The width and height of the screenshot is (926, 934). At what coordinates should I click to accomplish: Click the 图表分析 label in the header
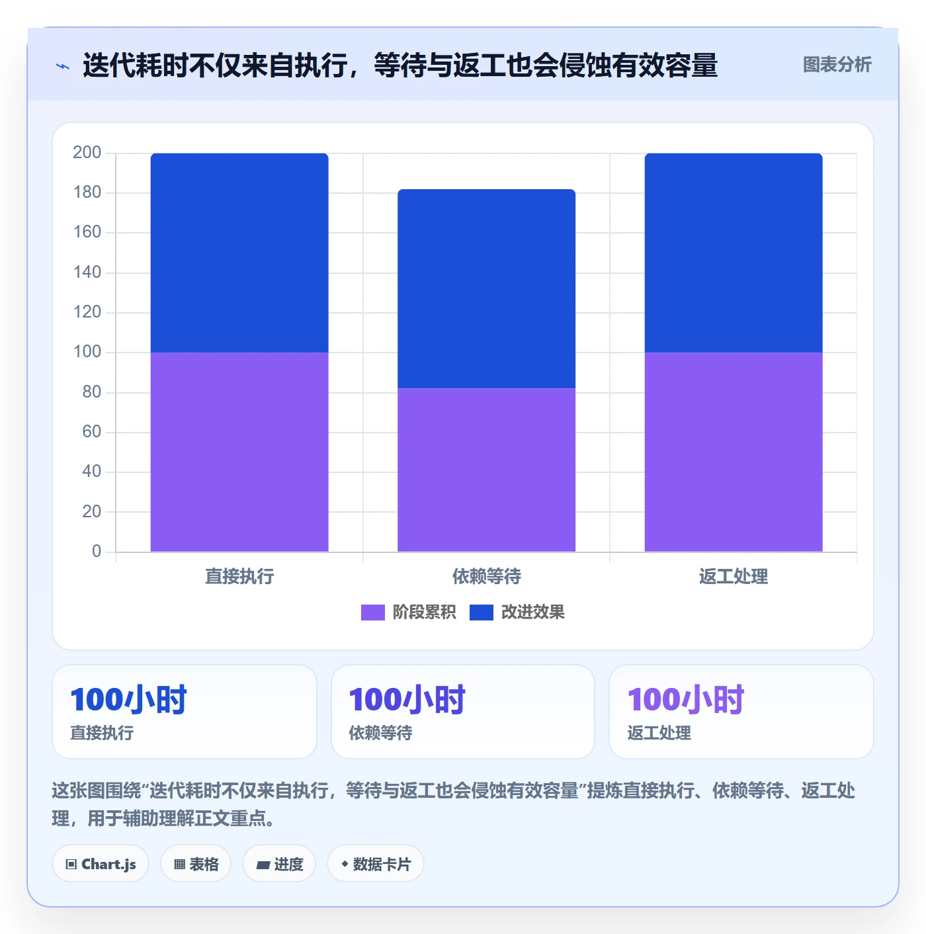point(837,65)
